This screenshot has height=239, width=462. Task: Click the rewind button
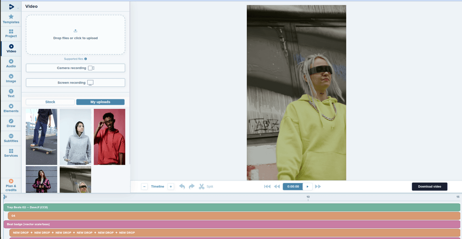(277, 186)
